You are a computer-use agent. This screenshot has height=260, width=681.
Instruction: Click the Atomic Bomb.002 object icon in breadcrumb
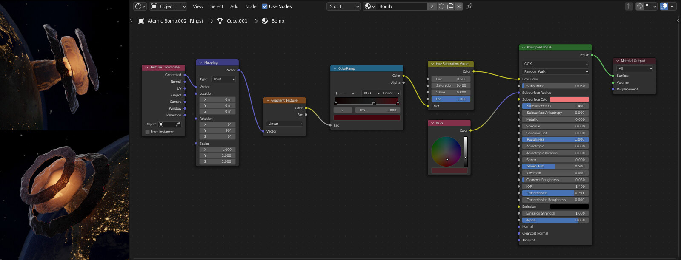(141, 21)
